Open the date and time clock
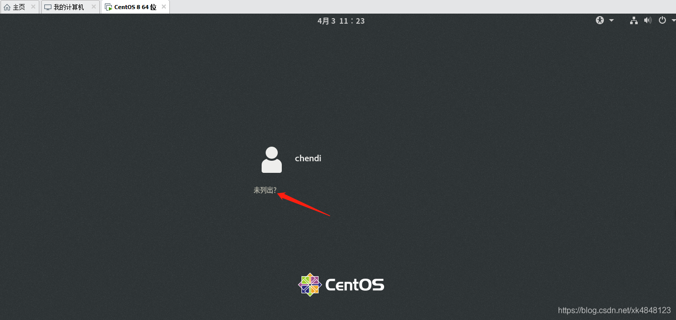The image size is (676, 320). point(341,21)
